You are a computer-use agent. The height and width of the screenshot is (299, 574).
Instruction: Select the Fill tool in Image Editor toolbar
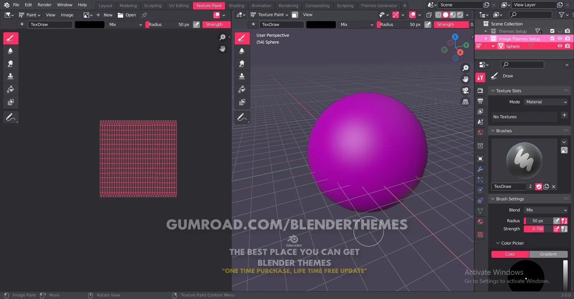coord(11,89)
